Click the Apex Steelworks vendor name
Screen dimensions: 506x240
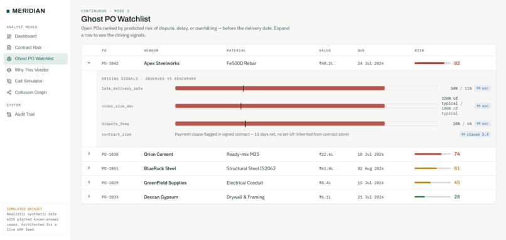(161, 63)
